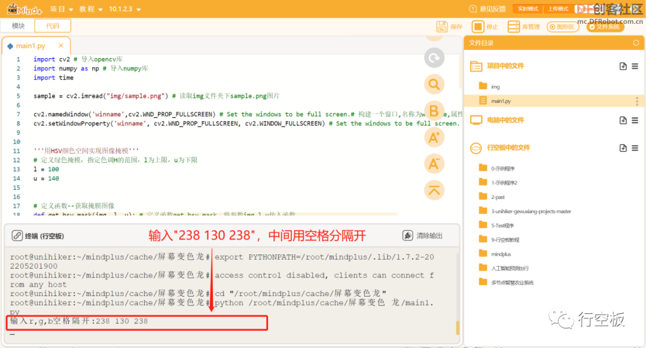Click line number 13 in the gutter
646x348 pixels.
coord(17,169)
